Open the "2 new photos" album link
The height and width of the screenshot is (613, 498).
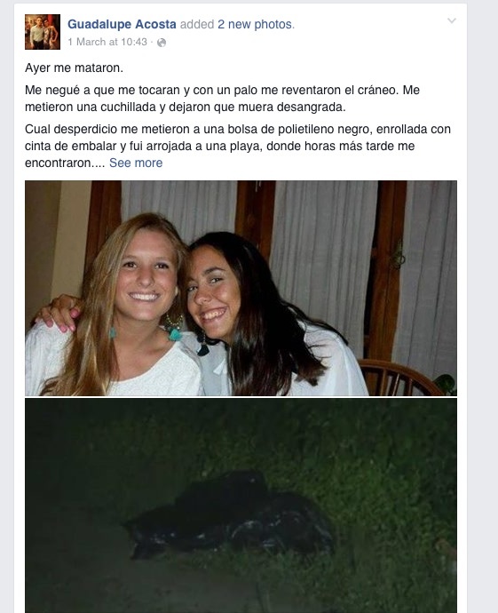(255, 24)
